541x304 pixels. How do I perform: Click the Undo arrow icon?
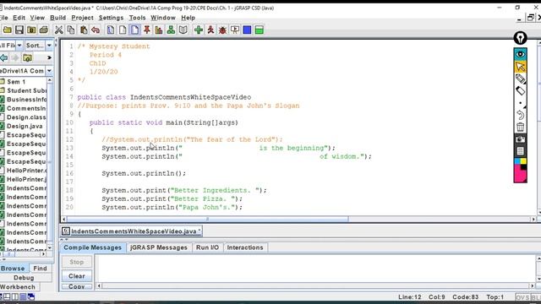pyautogui.click(x=96, y=30)
